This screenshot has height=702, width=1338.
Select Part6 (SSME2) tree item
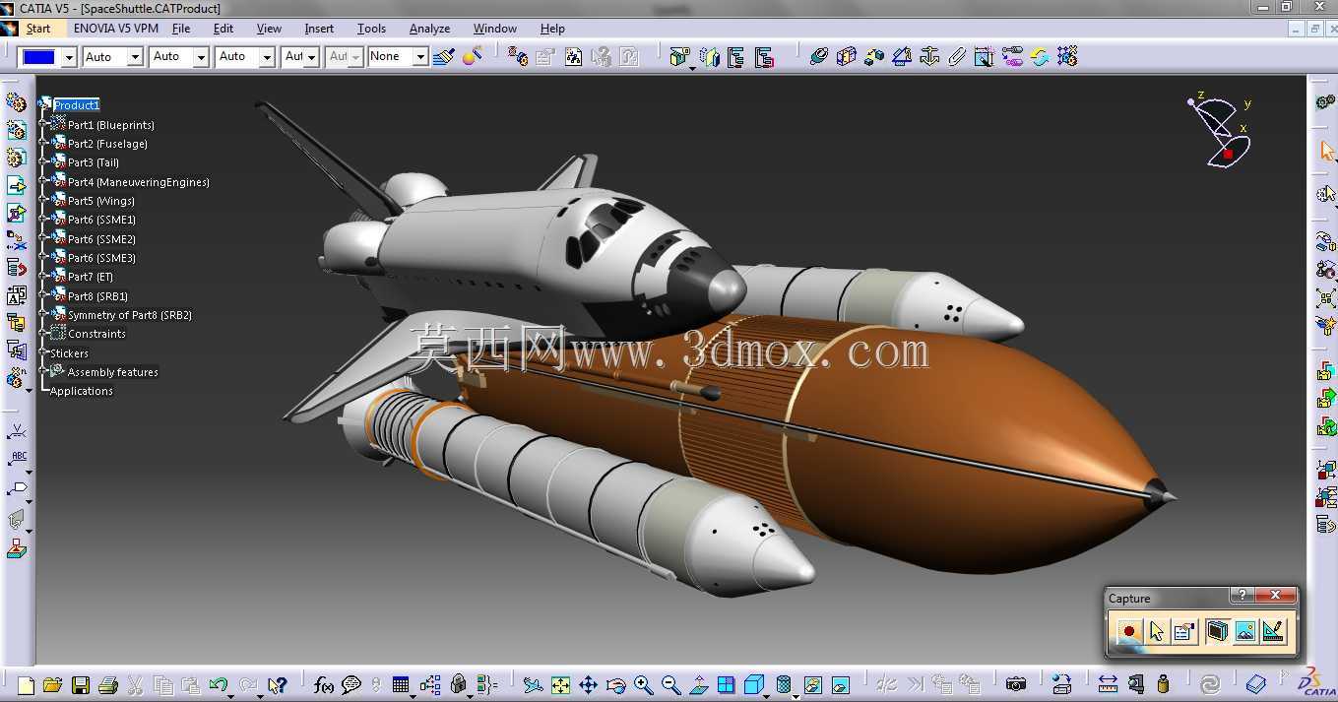click(101, 239)
